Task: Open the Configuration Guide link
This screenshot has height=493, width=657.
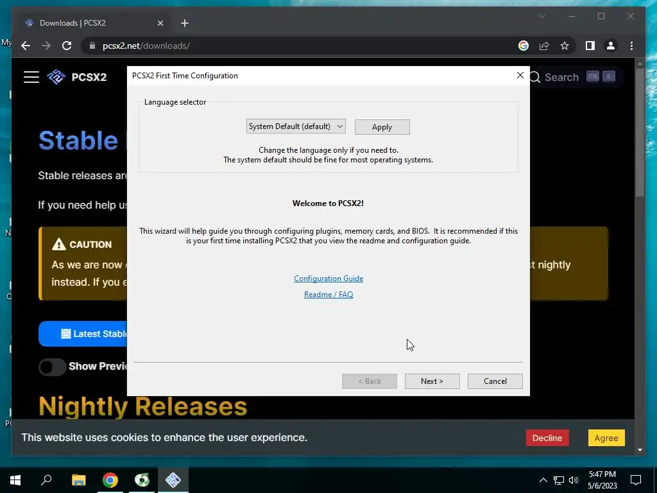Action: (328, 279)
